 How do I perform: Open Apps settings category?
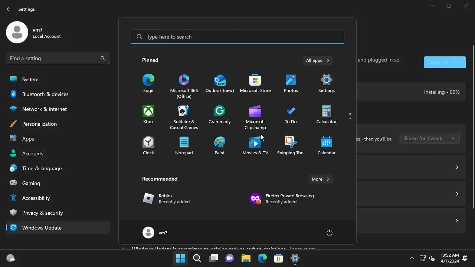point(58,139)
